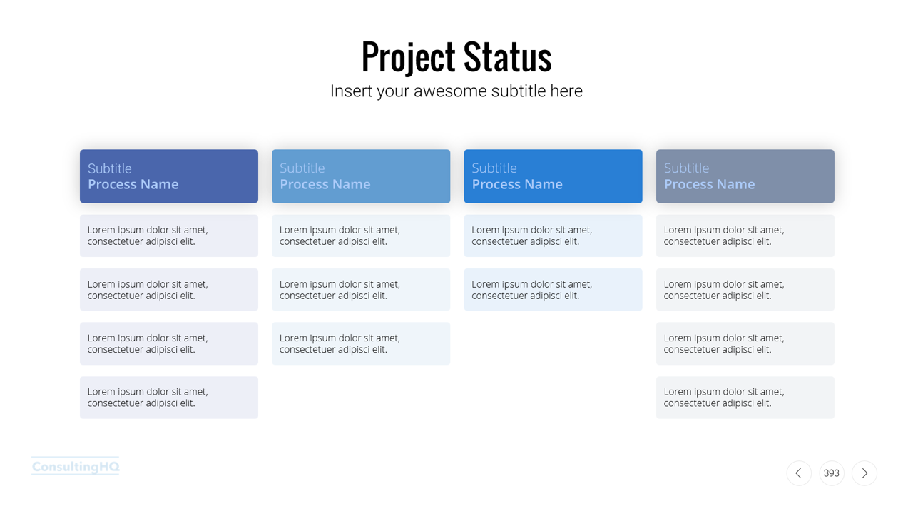This screenshot has width=913, height=514.
Task: Click the next slide arrow icon
Action: [864, 473]
